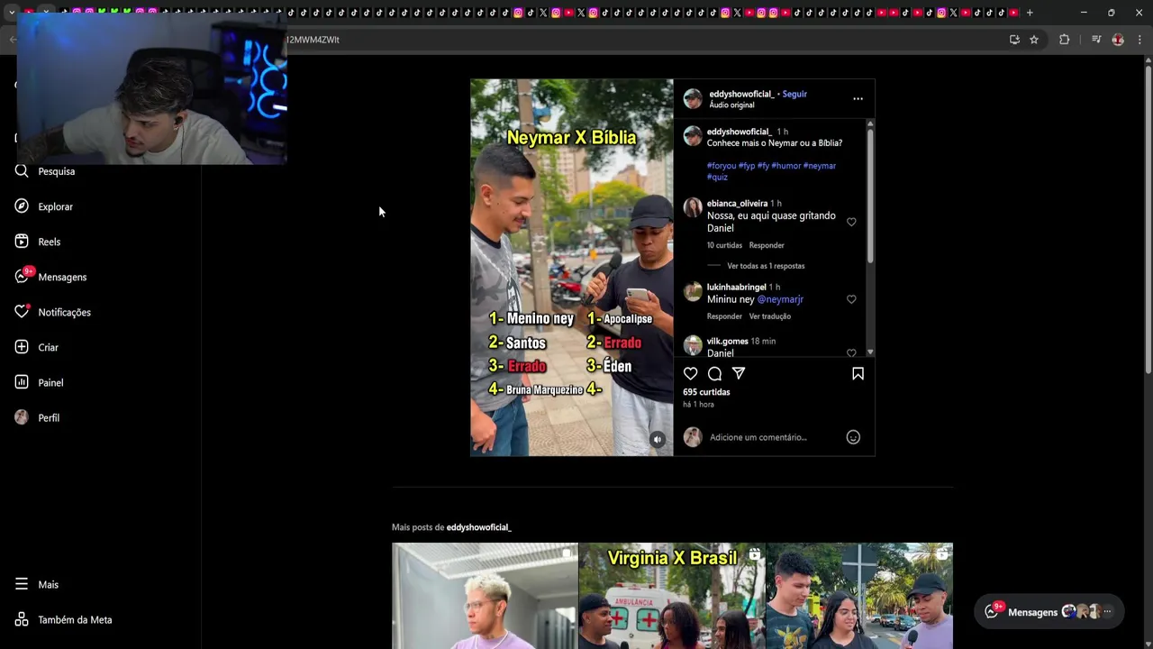Open new browser tab plus button
Screen dimensions: 1153x649
coord(1030,13)
